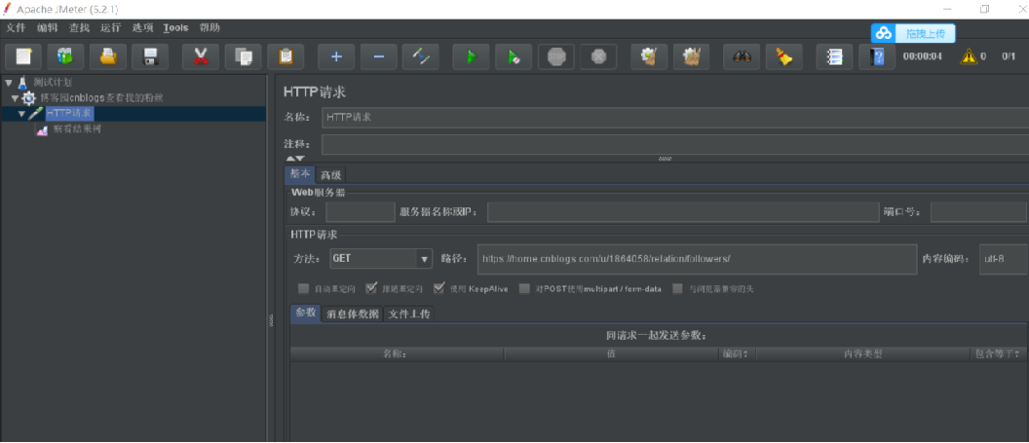Reset search with the yellow brush icon

[x=784, y=57]
